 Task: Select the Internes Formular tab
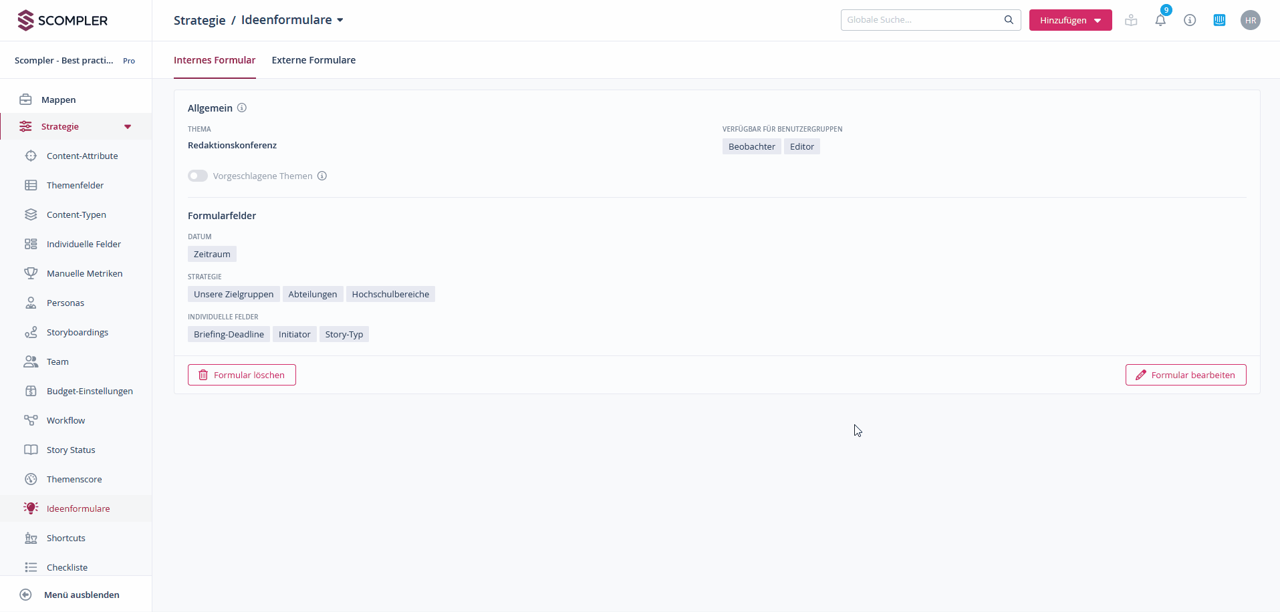click(214, 60)
